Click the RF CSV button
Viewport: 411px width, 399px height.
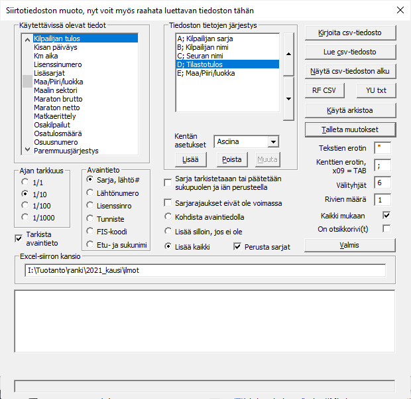click(324, 90)
